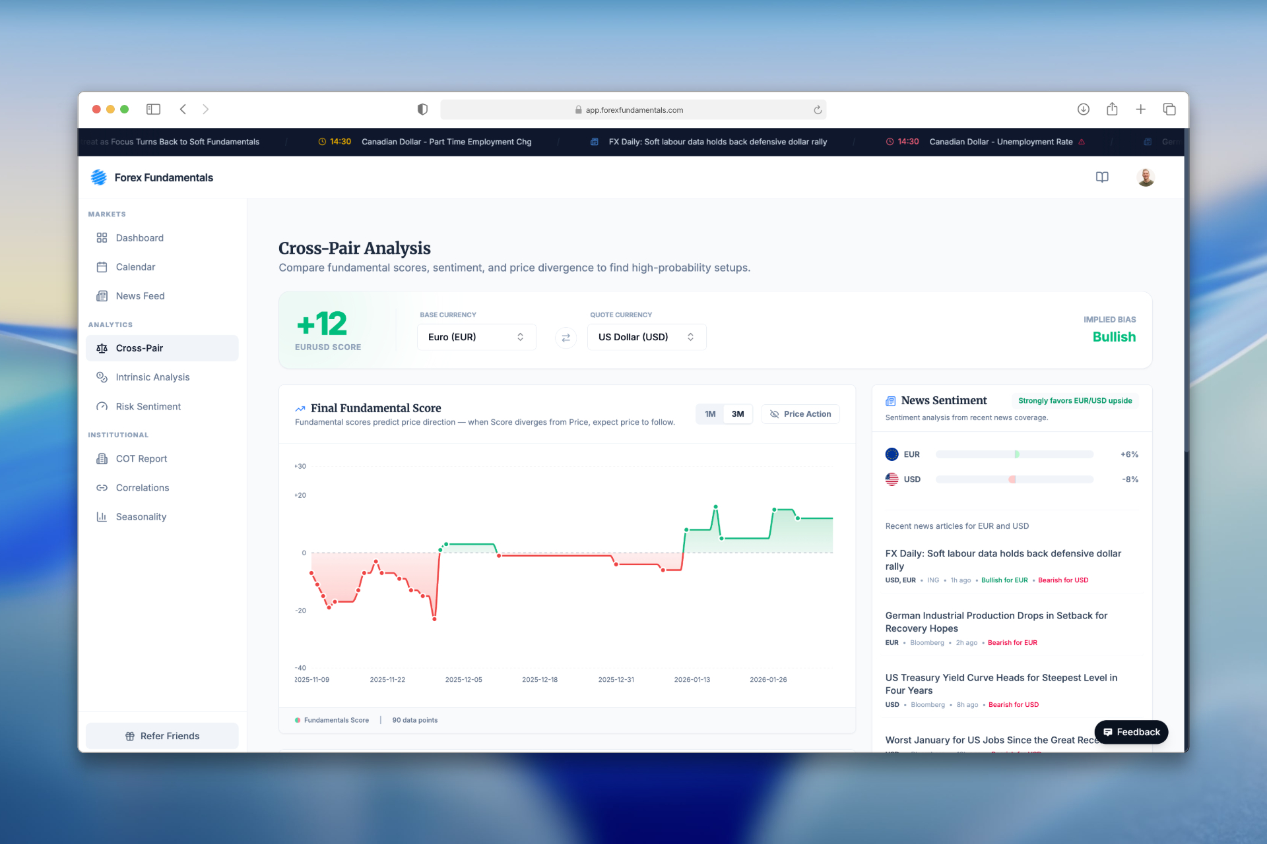Toggle Price Action chart overlay
The width and height of the screenshot is (1267, 844).
tap(800, 414)
